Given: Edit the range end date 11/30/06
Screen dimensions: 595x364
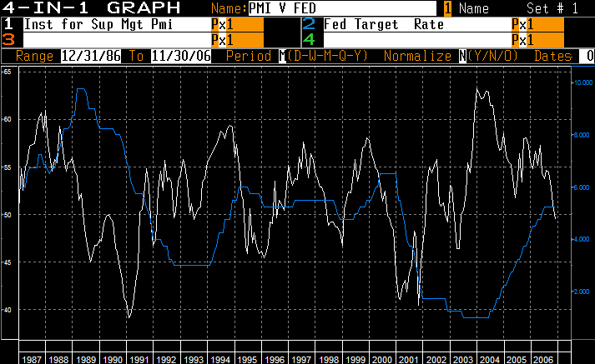Looking at the screenshot, I should (180, 56).
